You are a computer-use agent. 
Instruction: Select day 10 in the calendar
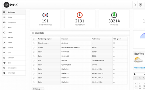coord(135,86)
